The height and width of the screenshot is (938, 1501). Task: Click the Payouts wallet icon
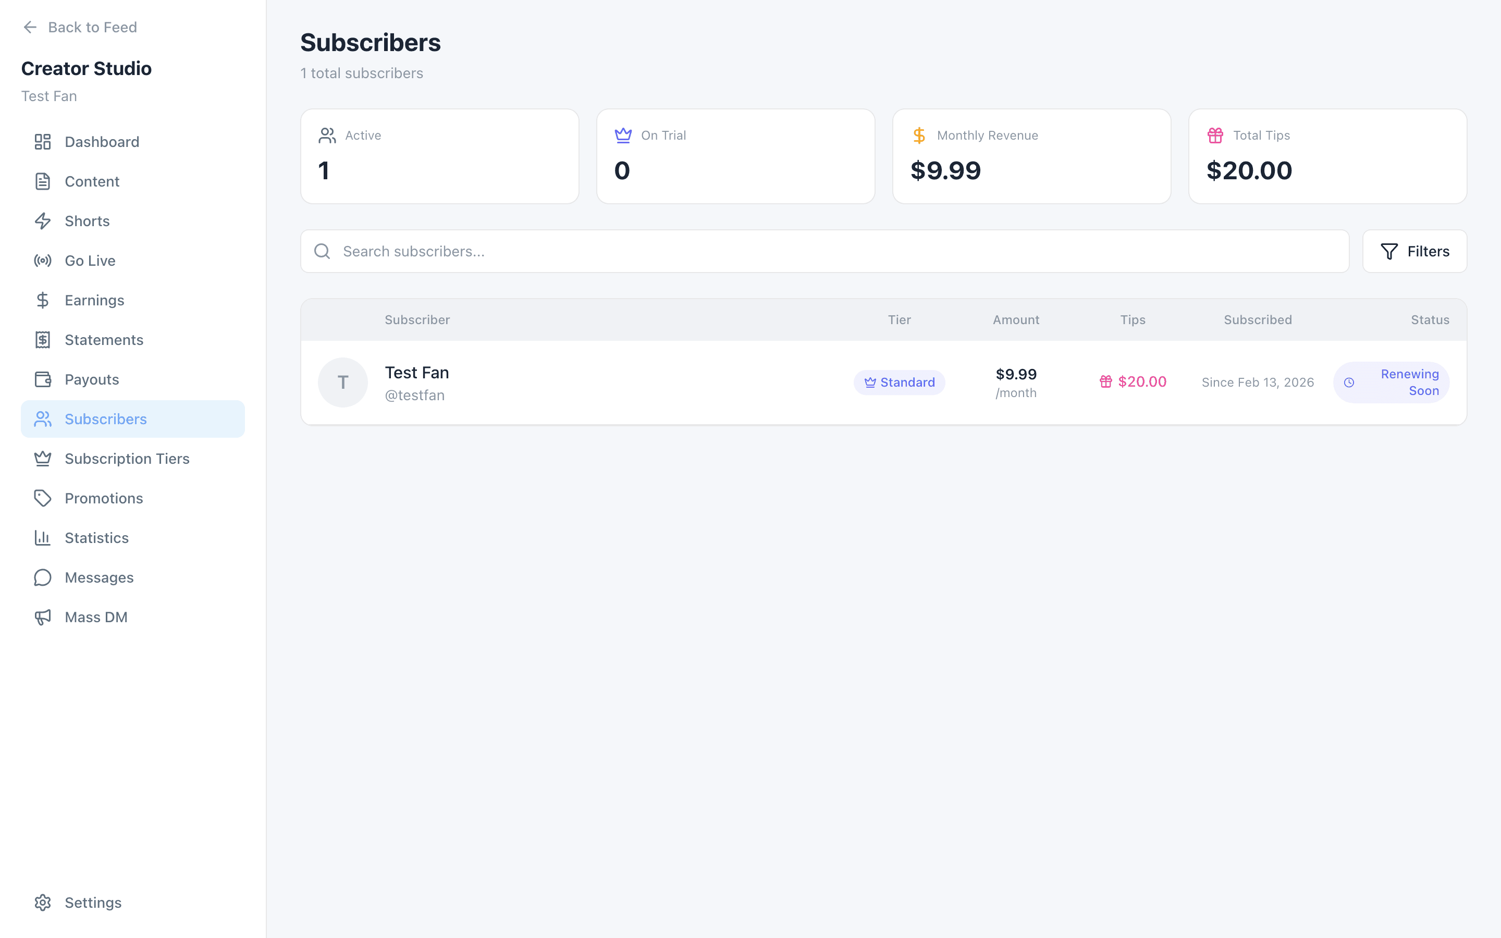[x=42, y=380]
